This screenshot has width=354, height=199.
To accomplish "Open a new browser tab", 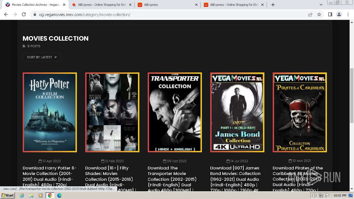I will 273,5.
